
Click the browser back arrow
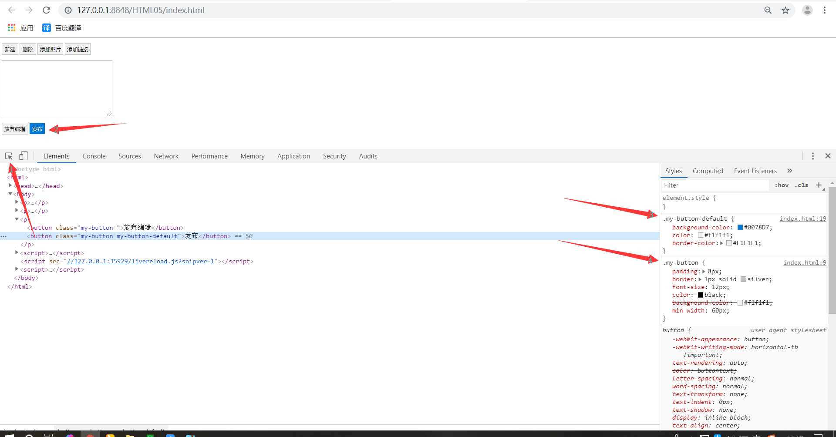pyautogui.click(x=12, y=10)
